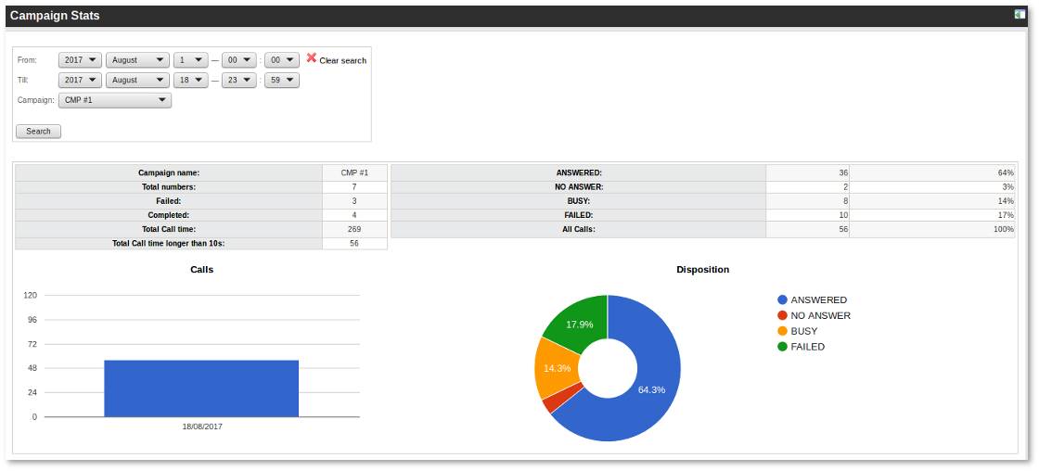Screen dimensions: 1039x471
Task: Click the red X clear search icon
Action: (312, 58)
